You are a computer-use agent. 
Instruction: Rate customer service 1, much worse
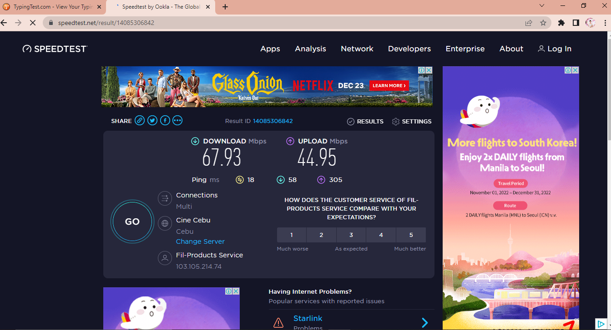[292, 235]
